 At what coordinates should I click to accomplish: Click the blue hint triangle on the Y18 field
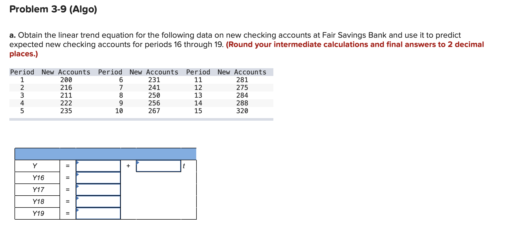click(x=78, y=198)
